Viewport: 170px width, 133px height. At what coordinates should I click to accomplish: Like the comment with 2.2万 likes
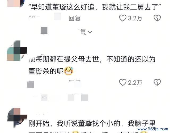coord(123,82)
